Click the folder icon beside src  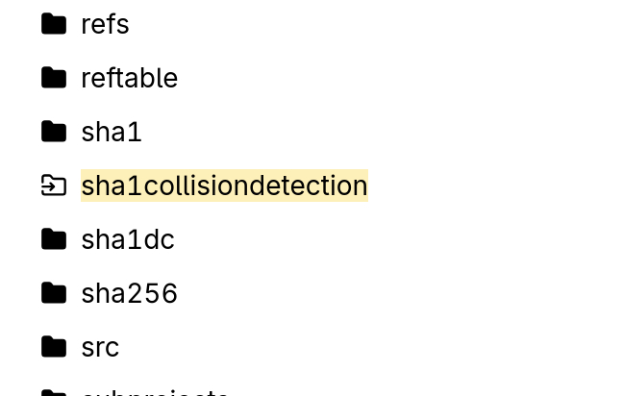tap(54, 347)
